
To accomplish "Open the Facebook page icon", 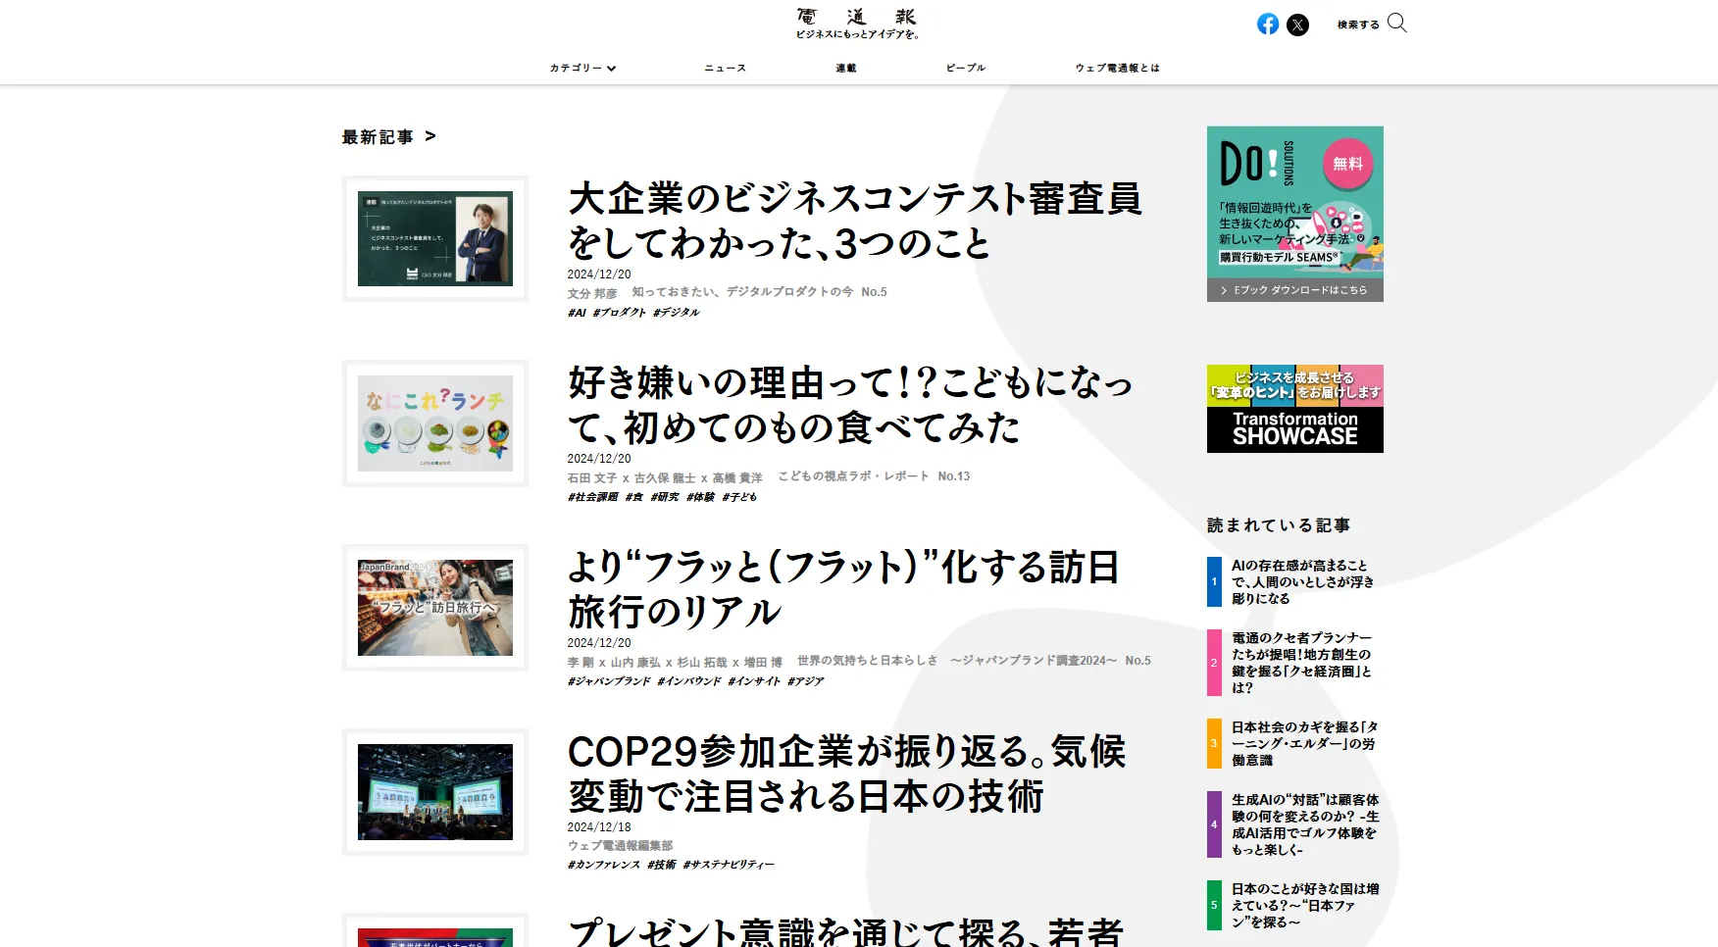I will click(x=1268, y=25).
